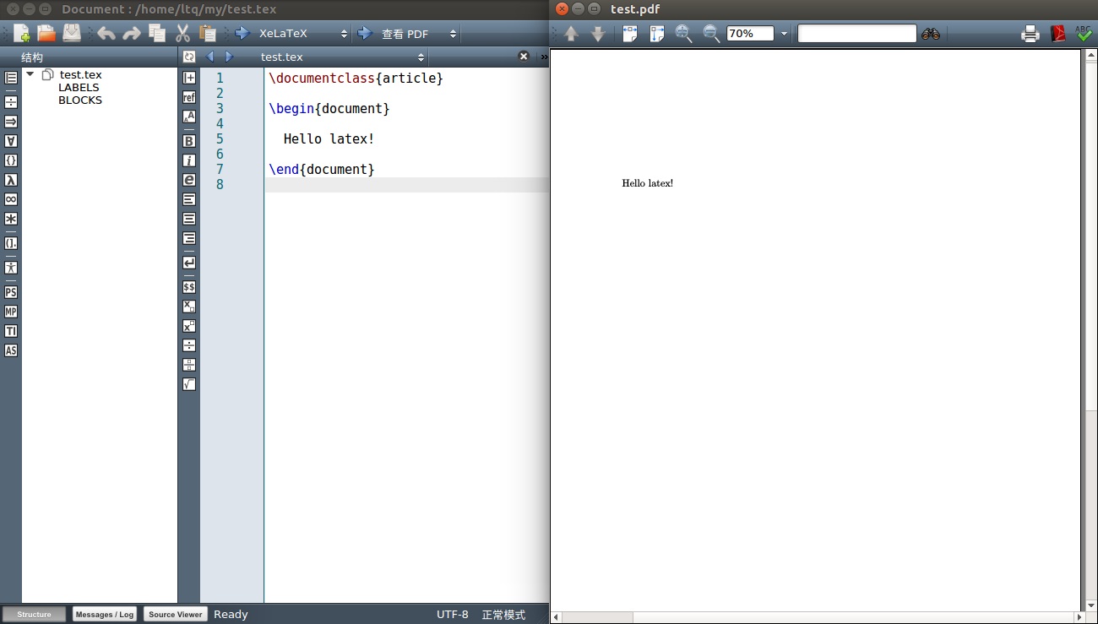Open the 70% zoom level dropdown
Image resolution: width=1098 pixels, height=624 pixels.
784,34
